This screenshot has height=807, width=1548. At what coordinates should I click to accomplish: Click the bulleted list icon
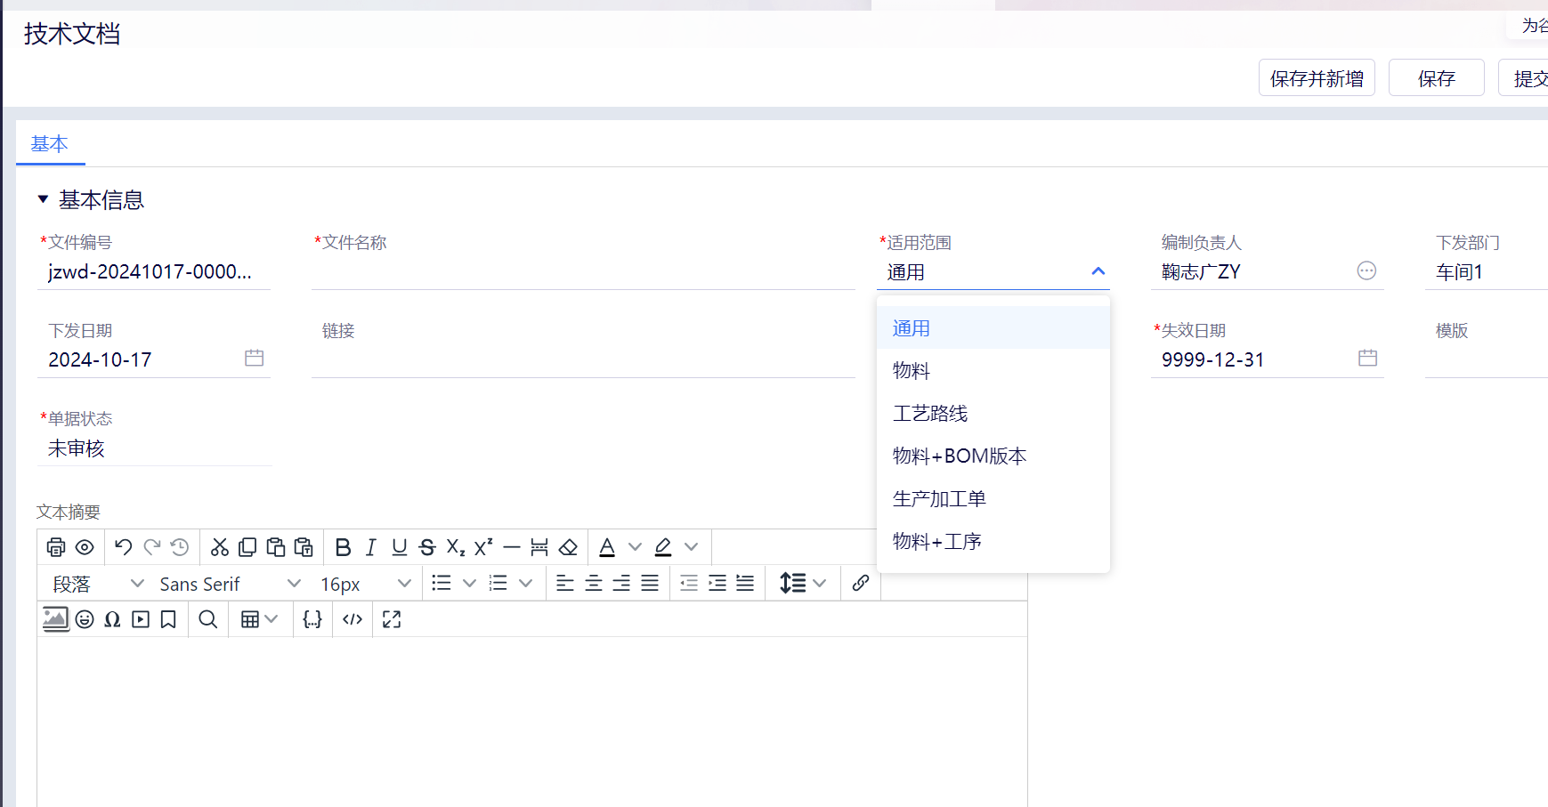click(x=442, y=583)
